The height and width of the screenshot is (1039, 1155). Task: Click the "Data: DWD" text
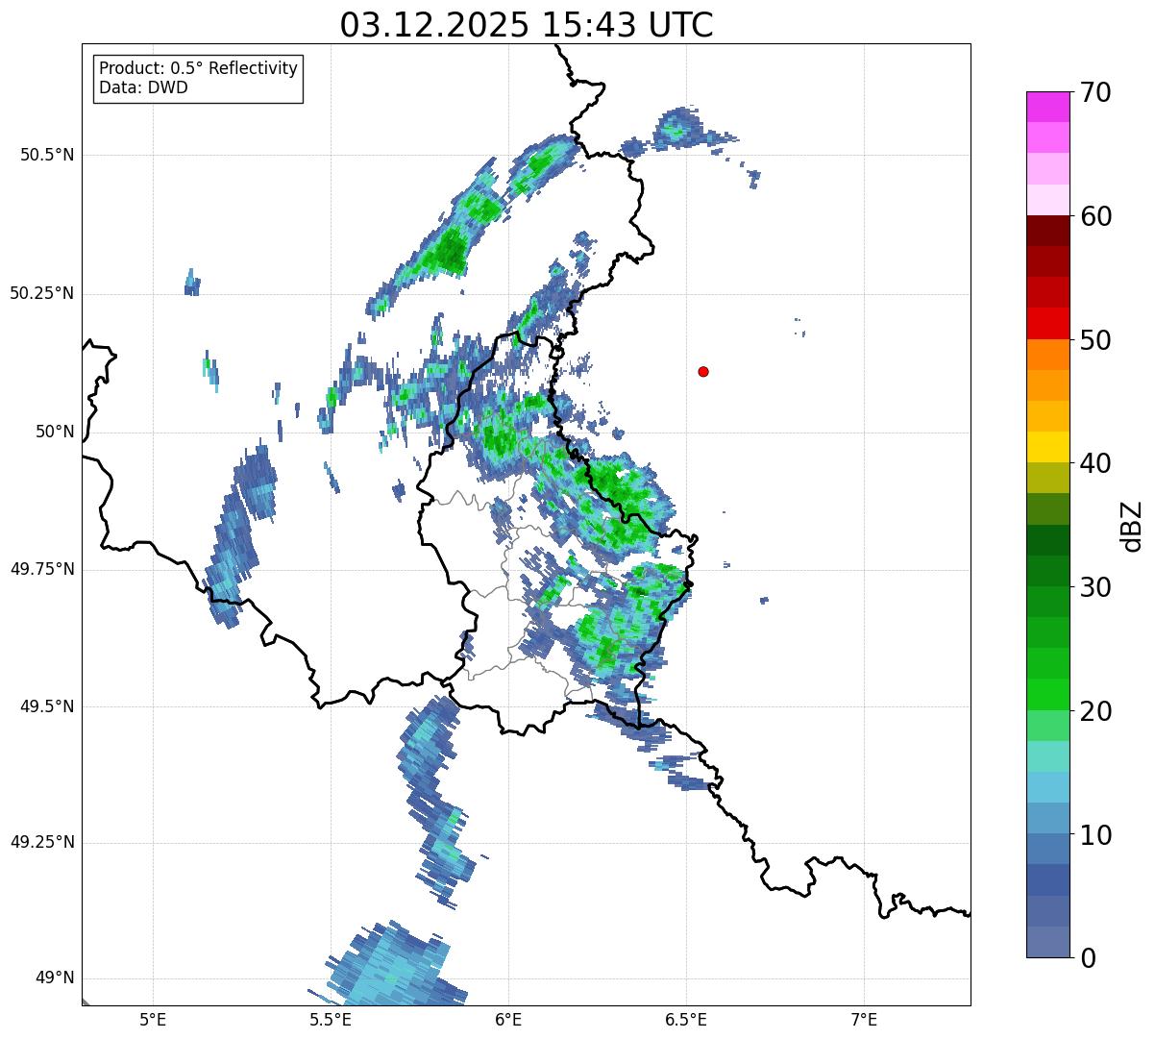coord(143,87)
